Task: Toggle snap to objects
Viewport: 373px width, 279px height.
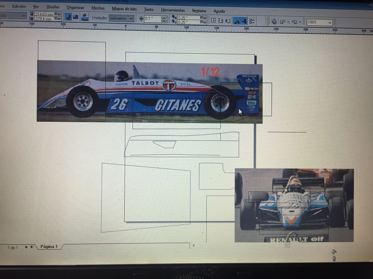Action: pos(228,21)
